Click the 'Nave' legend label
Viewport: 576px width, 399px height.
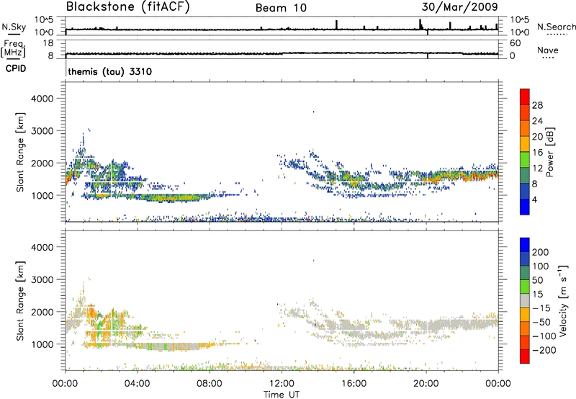point(548,50)
